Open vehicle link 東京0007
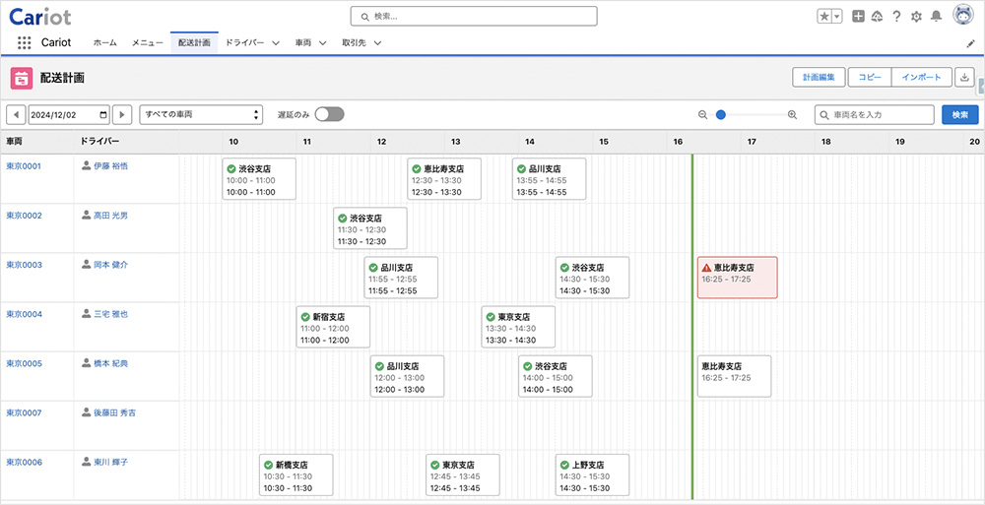Screen dimensions: 985x505 pyautogui.click(x=24, y=412)
